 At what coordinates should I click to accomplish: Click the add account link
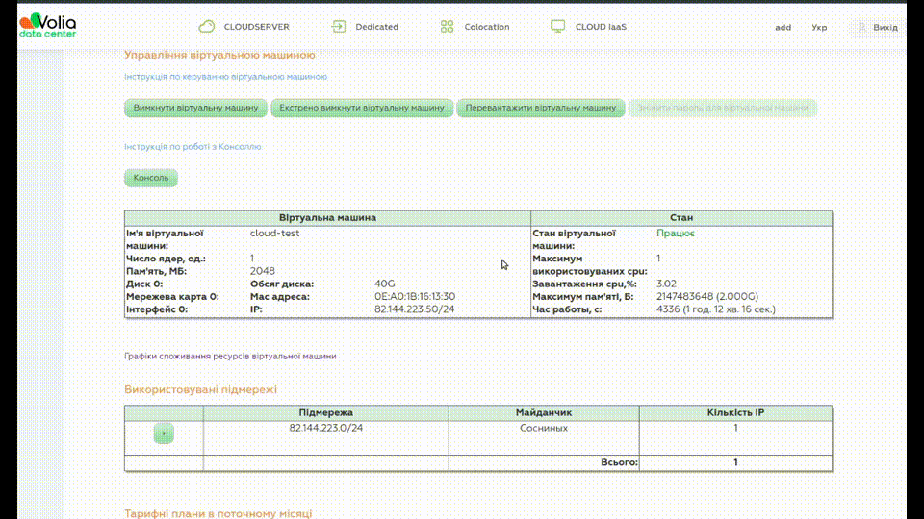(783, 28)
